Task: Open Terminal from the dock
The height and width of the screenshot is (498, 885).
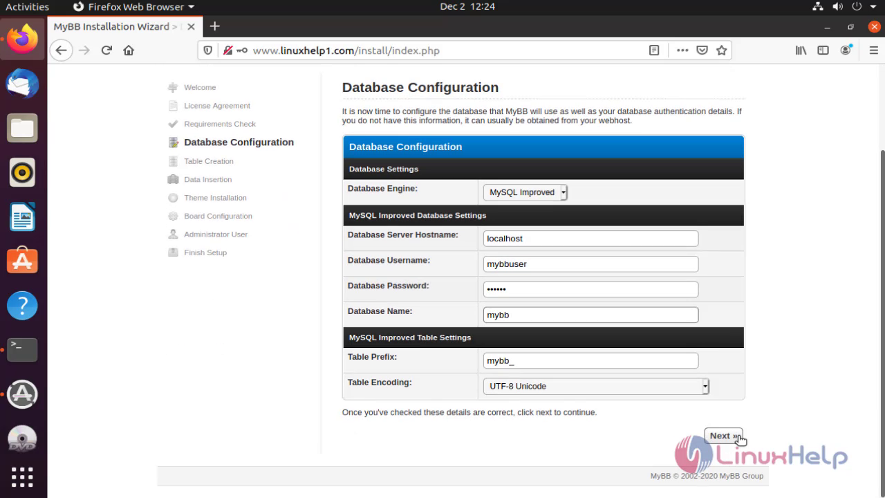Action: point(23,350)
